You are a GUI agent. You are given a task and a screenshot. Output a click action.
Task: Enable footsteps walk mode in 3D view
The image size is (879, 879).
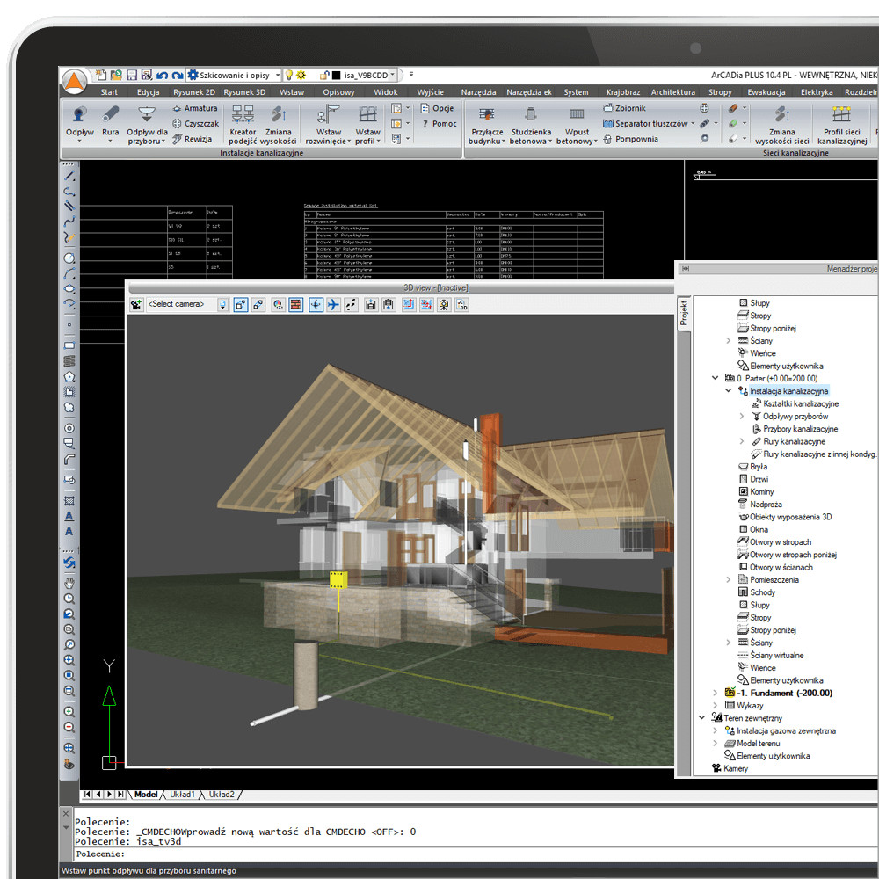coord(352,304)
